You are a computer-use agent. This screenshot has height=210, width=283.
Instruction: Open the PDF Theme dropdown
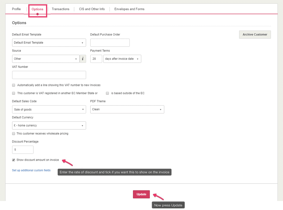(127, 110)
